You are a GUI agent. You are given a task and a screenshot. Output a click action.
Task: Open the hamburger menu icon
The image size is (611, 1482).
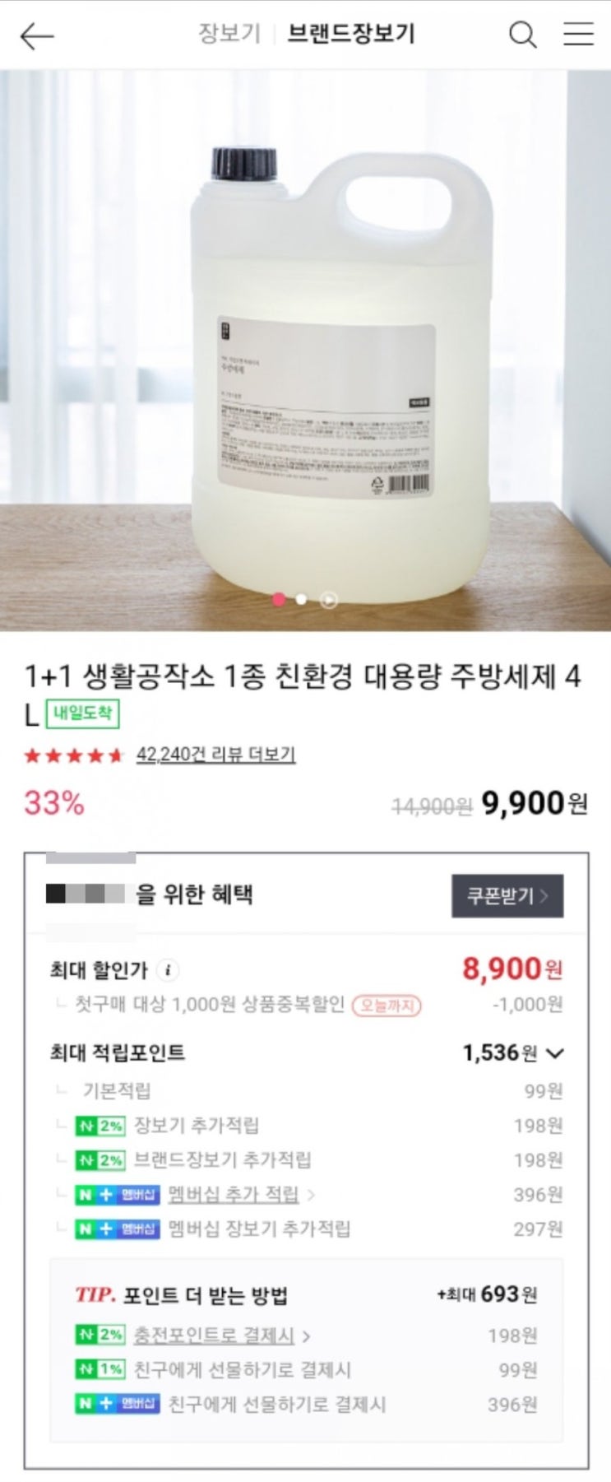[578, 34]
